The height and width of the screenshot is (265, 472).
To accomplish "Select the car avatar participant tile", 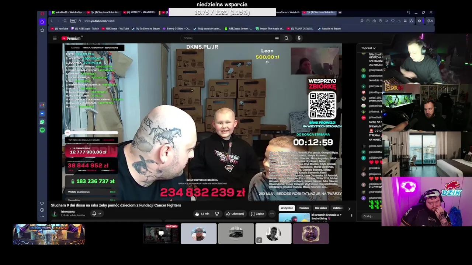I will tap(236, 234).
